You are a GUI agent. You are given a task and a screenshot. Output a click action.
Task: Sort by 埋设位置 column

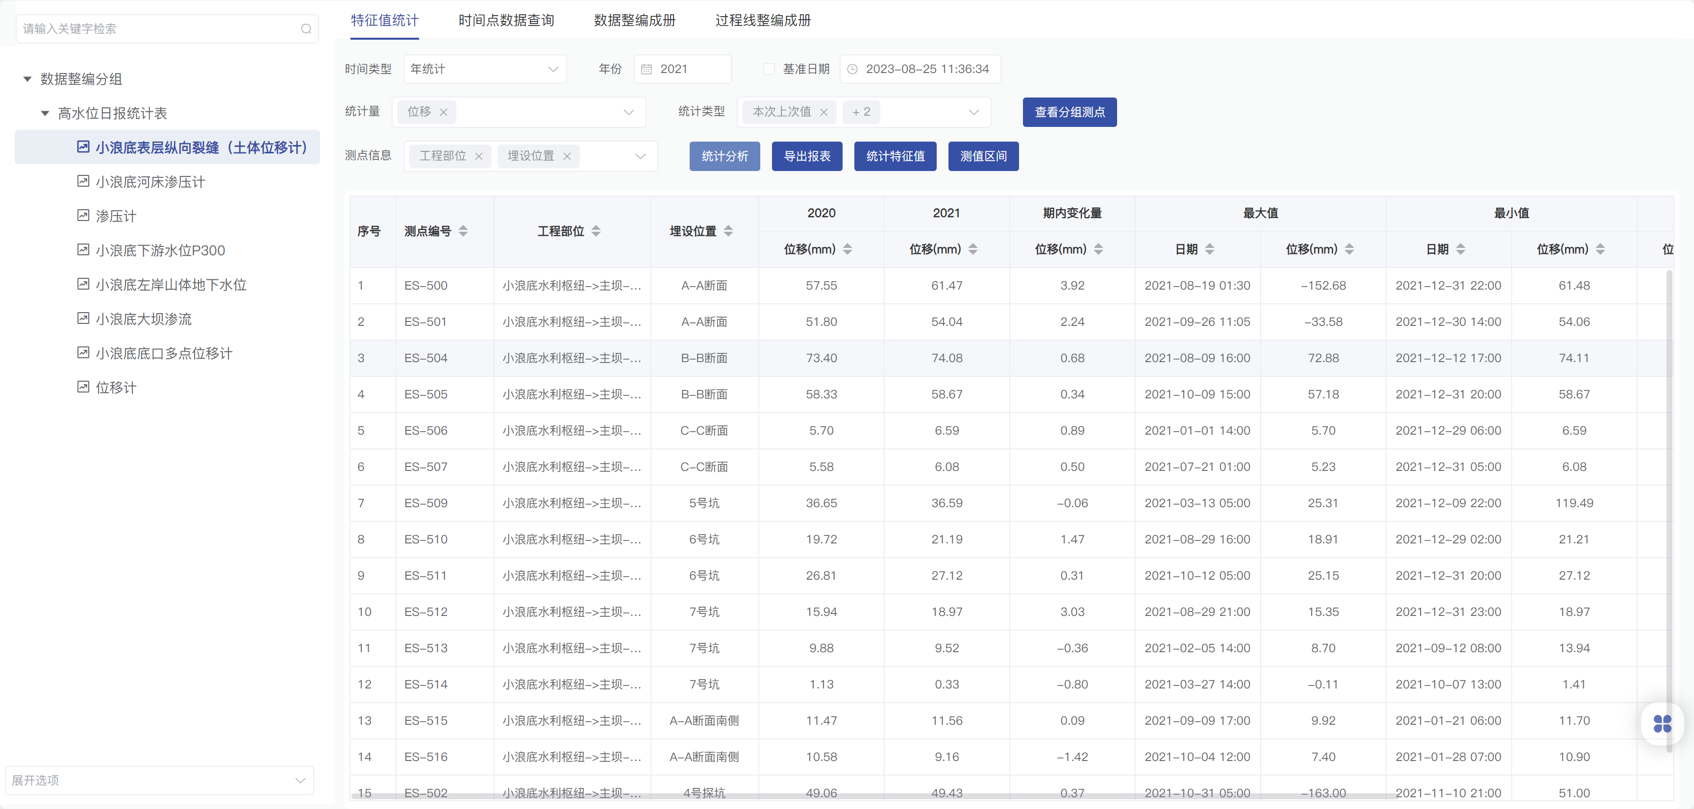(x=728, y=231)
